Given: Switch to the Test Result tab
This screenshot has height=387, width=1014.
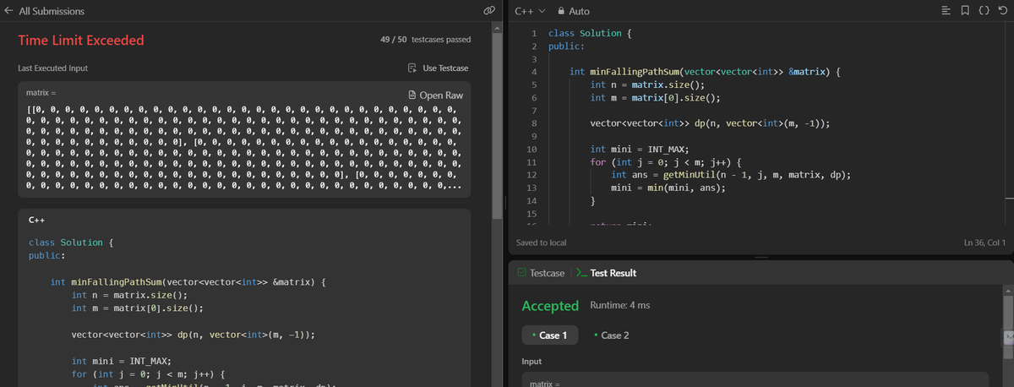Looking at the screenshot, I should (606, 273).
